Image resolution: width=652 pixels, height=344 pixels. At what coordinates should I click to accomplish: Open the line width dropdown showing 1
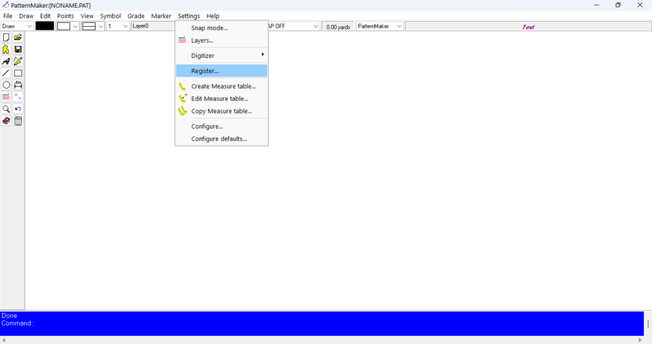pyautogui.click(x=118, y=26)
